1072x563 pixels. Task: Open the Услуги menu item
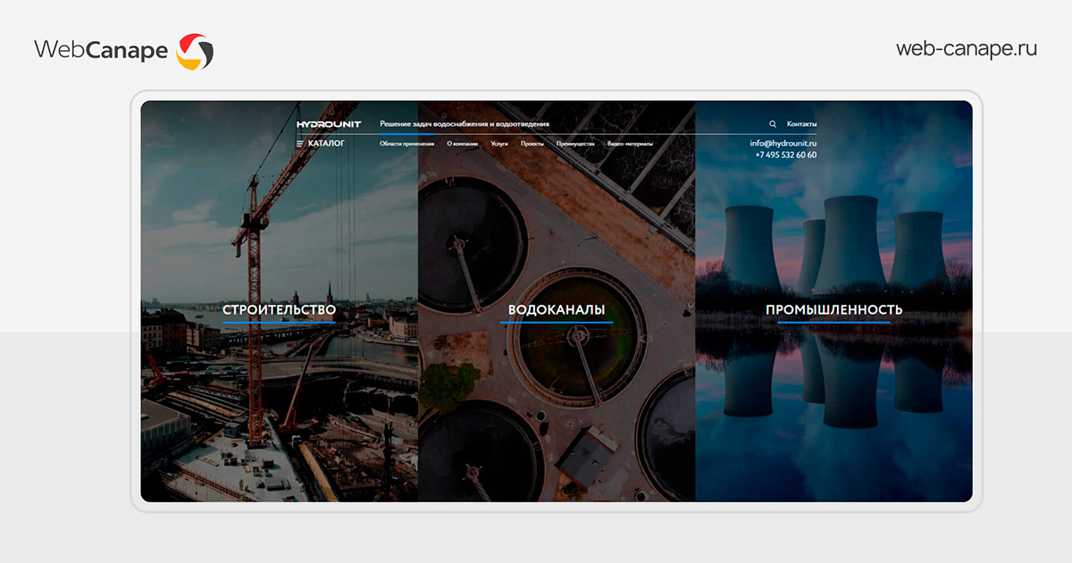(x=499, y=144)
